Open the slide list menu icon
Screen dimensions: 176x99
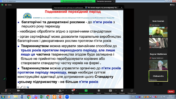pos(24,87)
